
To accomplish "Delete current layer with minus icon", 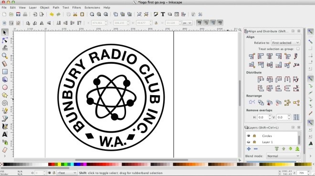I will point(255,149).
